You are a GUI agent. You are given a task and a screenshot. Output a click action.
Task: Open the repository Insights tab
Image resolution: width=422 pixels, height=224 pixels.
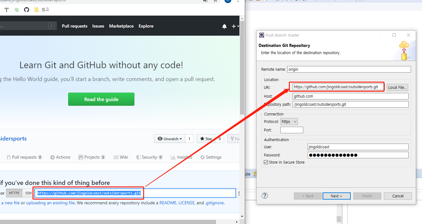[182, 157]
